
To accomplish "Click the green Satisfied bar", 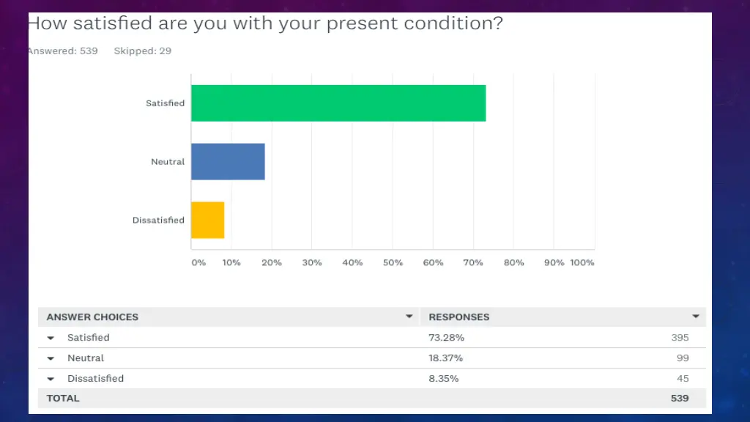I will coord(338,103).
